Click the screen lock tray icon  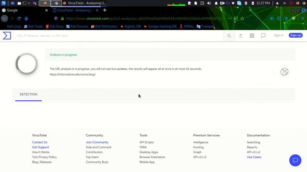pos(277,3)
